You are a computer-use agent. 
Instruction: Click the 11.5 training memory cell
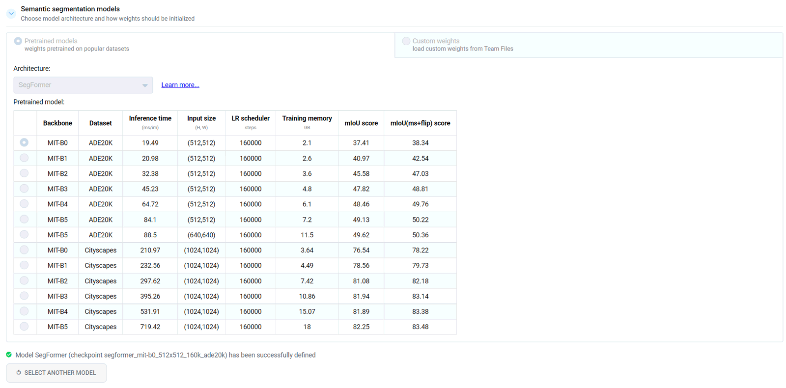click(307, 235)
